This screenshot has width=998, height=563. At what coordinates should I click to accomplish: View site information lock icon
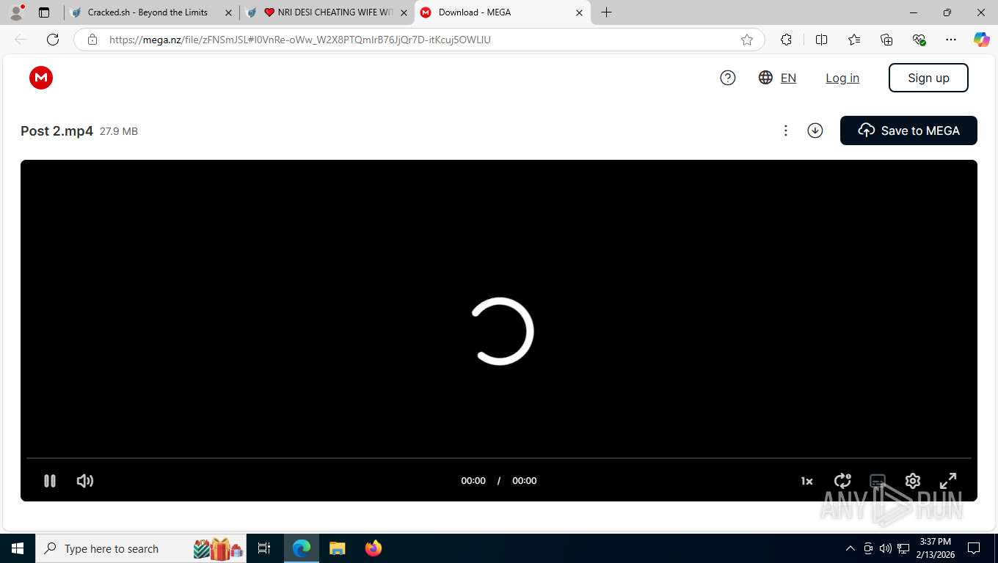pyautogui.click(x=92, y=40)
